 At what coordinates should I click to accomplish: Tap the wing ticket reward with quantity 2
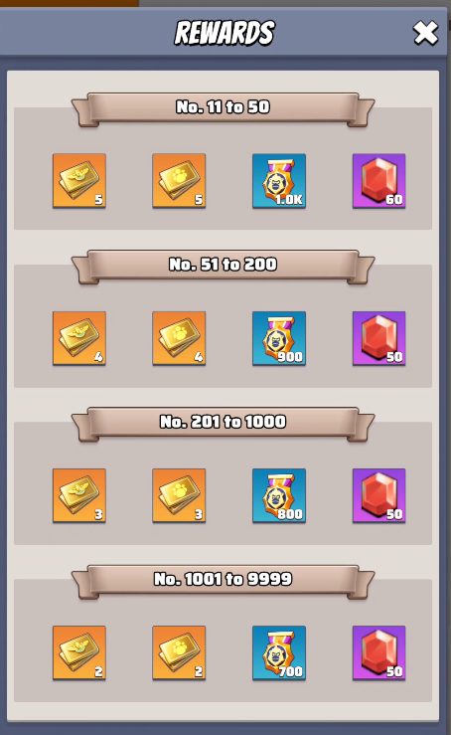(79, 653)
